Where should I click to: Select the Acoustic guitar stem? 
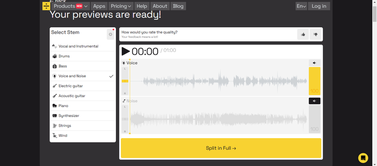[x=83, y=96]
